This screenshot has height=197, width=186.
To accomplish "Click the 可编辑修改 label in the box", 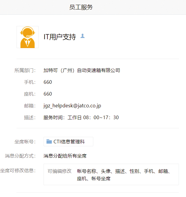I will coord(59,171).
